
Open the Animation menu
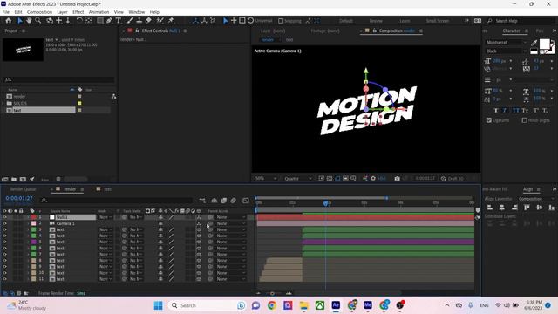coord(99,12)
